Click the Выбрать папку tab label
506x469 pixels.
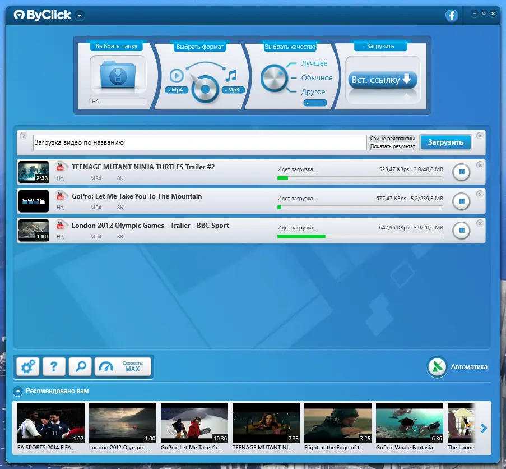pos(117,46)
